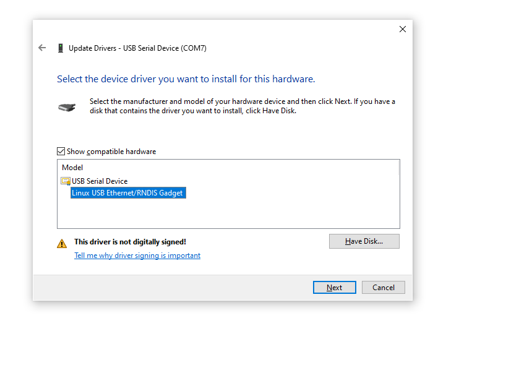Click the device icon beside Update Drivers title
Screen dimensions: 532x365
pos(61,48)
